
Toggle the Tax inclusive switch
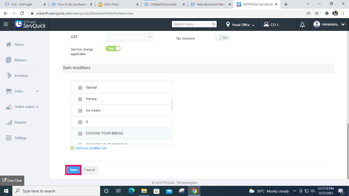[222, 38]
